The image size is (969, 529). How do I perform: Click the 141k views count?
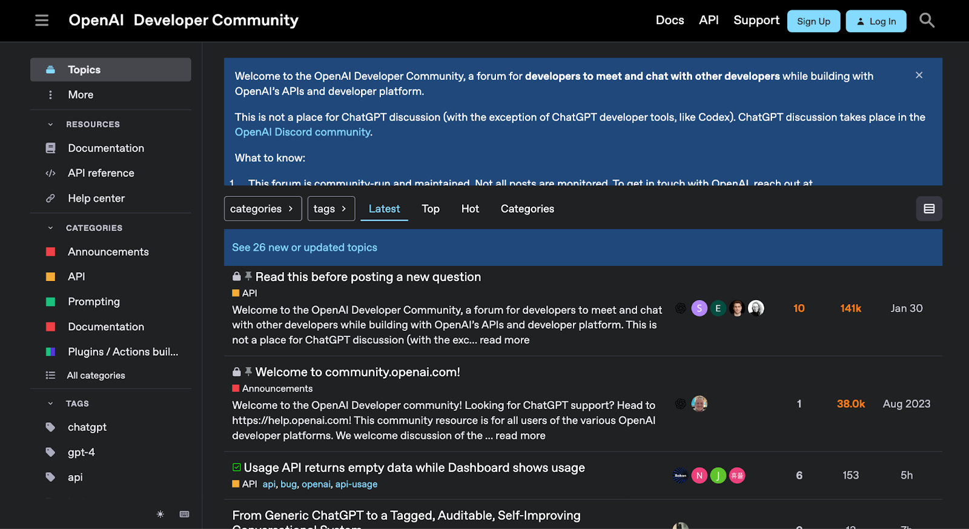point(850,308)
